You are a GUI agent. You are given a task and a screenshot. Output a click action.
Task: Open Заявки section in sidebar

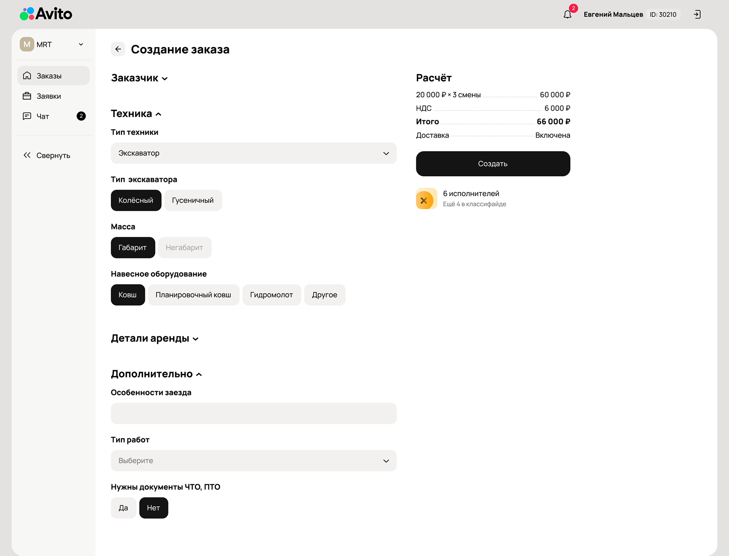click(48, 96)
